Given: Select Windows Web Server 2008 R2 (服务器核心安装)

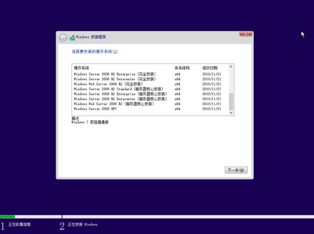Looking at the screenshot, I should click(x=114, y=104).
